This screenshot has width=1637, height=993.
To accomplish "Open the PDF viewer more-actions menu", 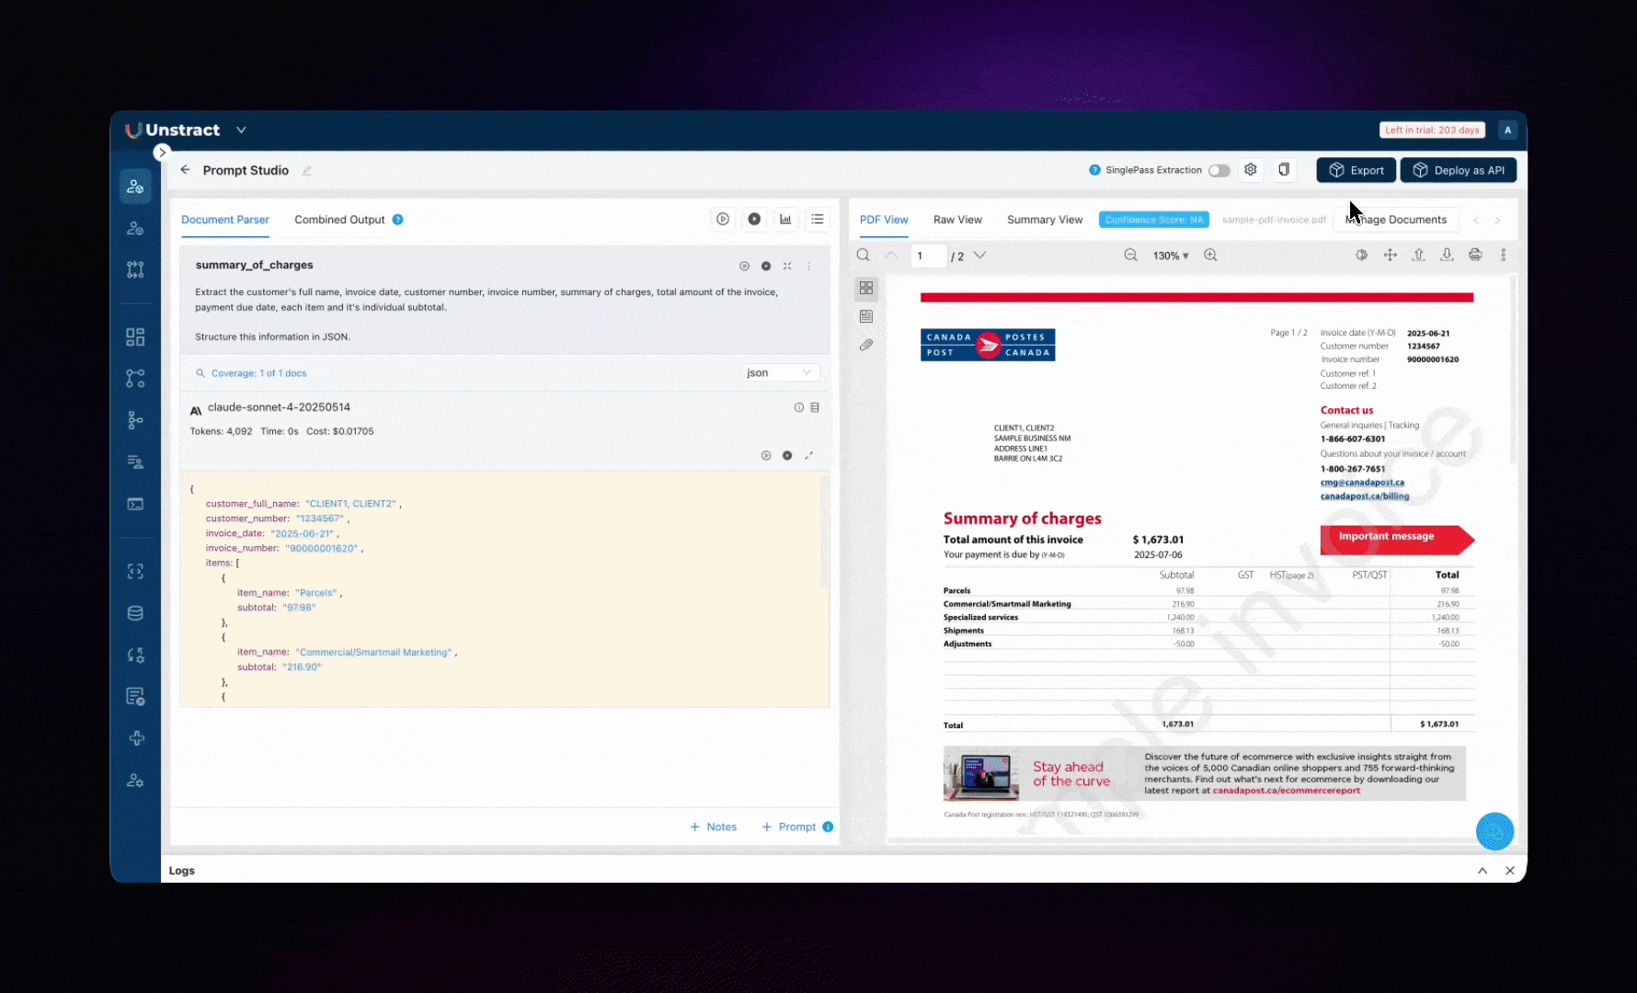I will (x=1504, y=255).
